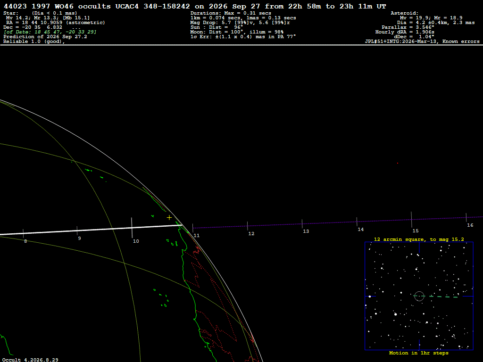Image resolution: width=483 pixels, height=362 pixels.
Task: Click time tick labeled 14 on the purple line
Action: click(357, 222)
